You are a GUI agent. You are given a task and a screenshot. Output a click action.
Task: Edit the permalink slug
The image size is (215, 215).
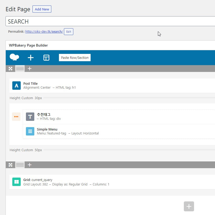(69, 32)
